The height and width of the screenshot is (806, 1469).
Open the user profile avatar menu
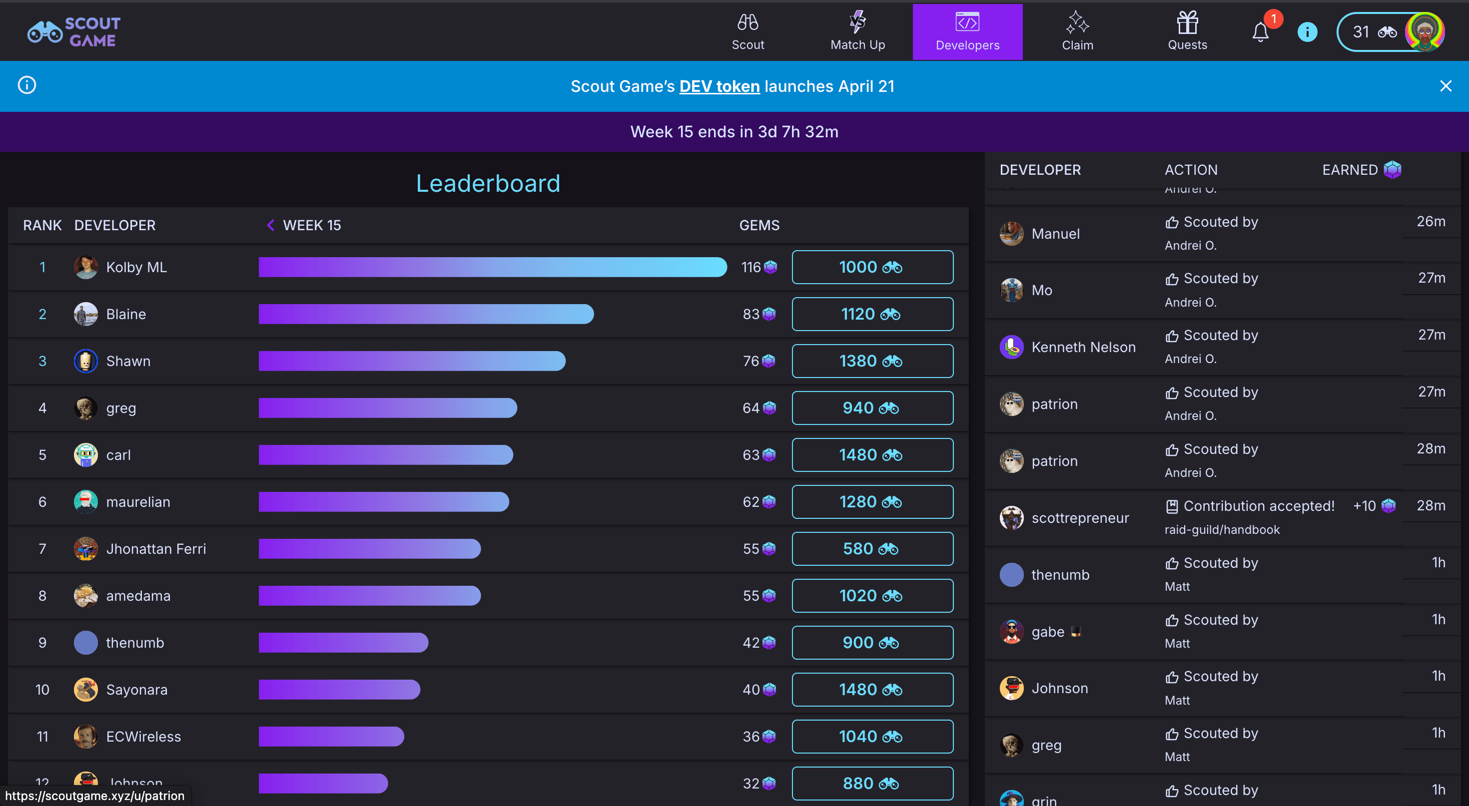point(1424,32)
